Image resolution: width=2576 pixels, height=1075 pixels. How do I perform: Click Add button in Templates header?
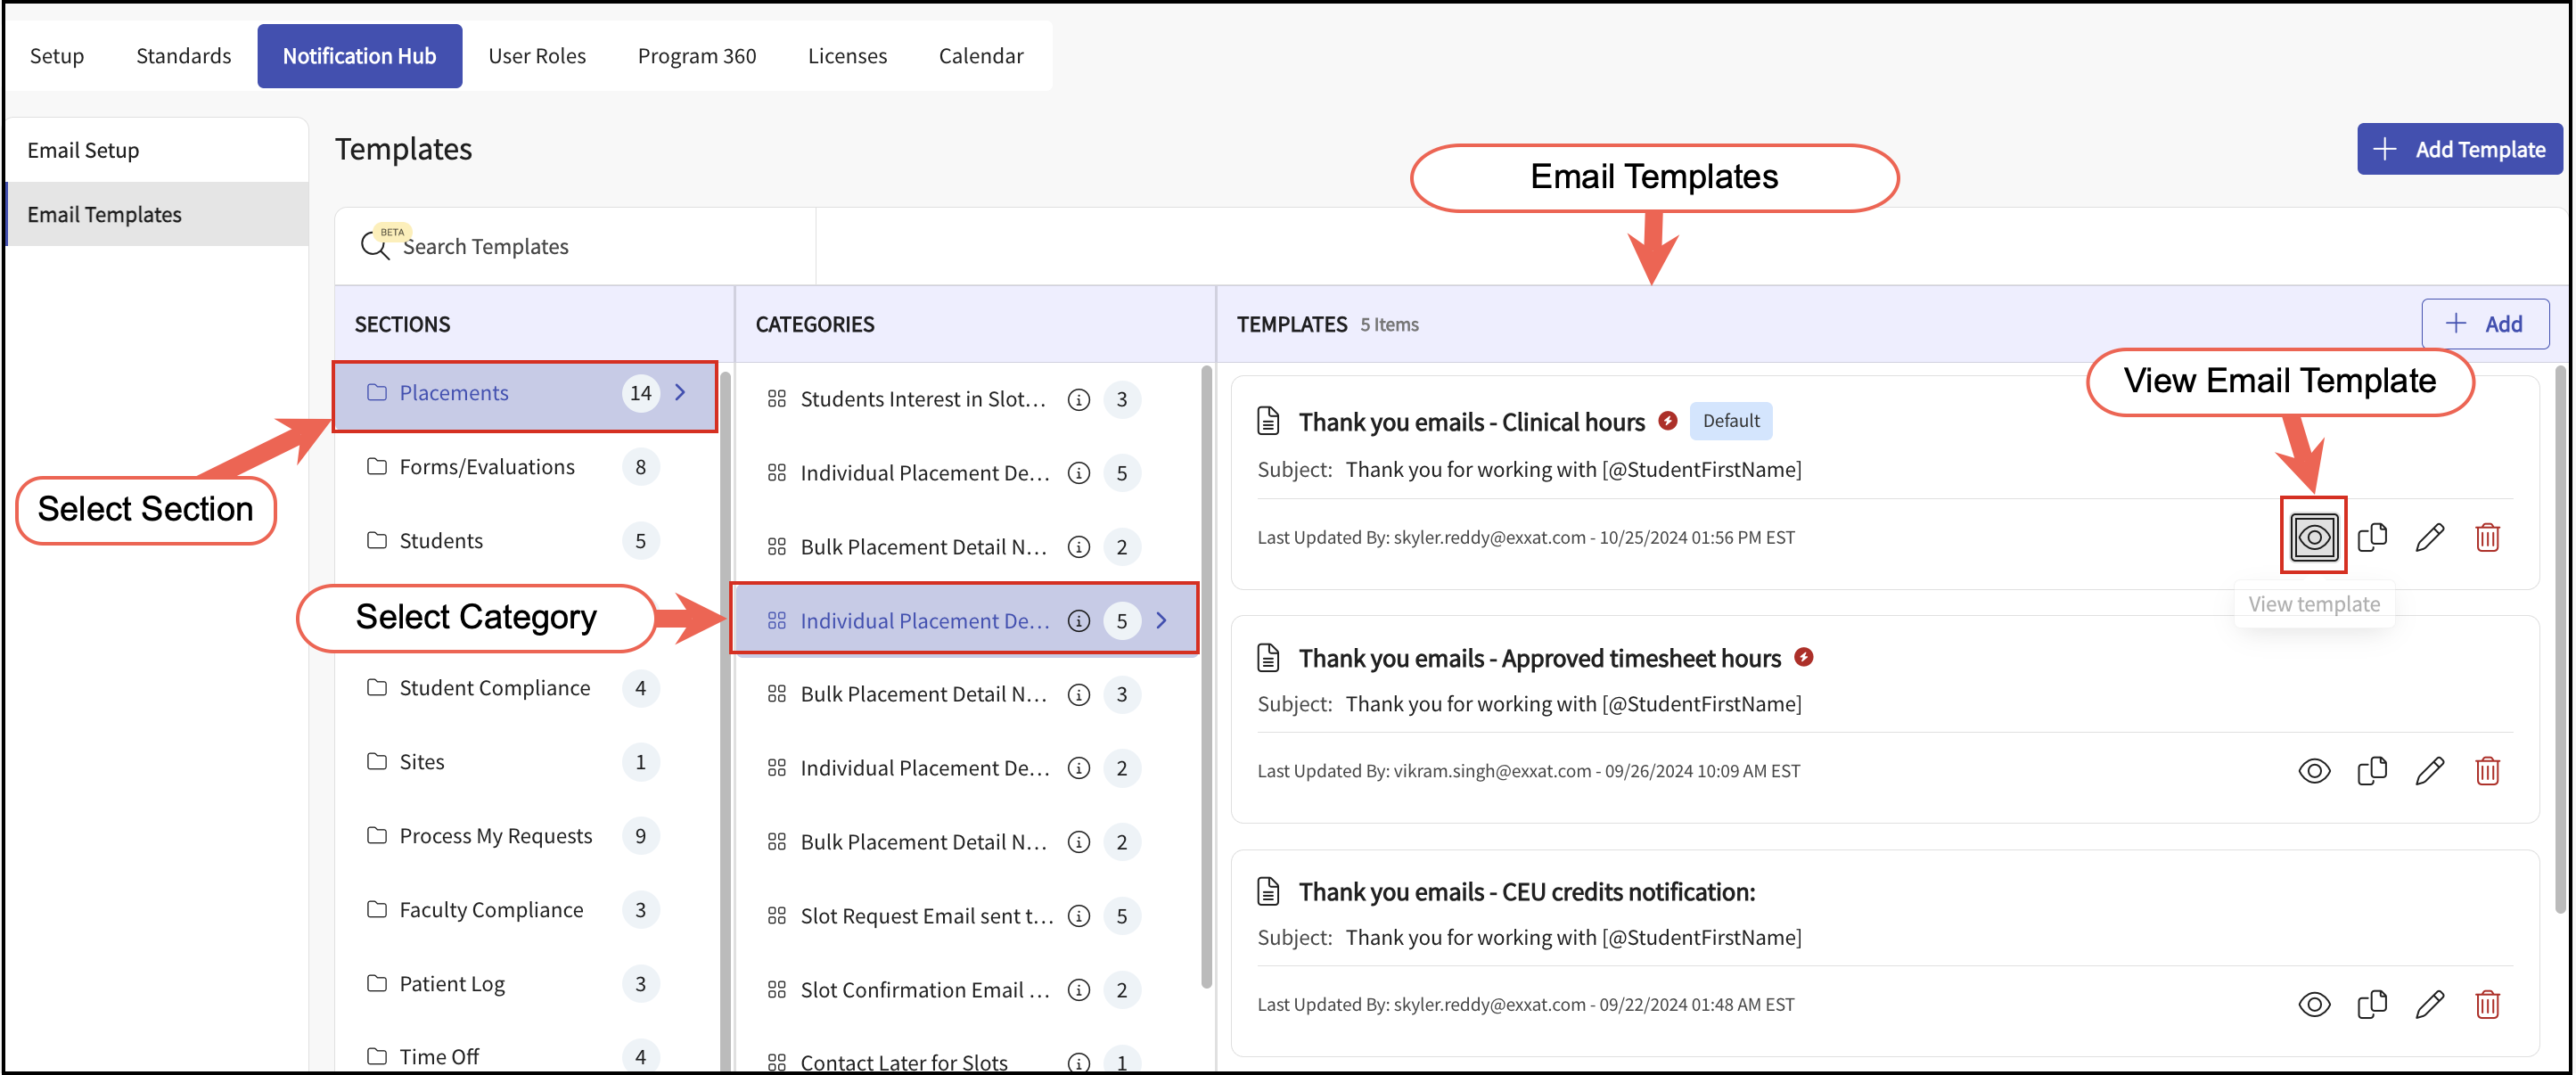tap(2484, 323)
